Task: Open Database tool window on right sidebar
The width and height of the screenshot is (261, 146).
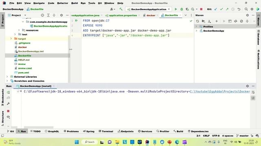Action: (x=259, y=37)
